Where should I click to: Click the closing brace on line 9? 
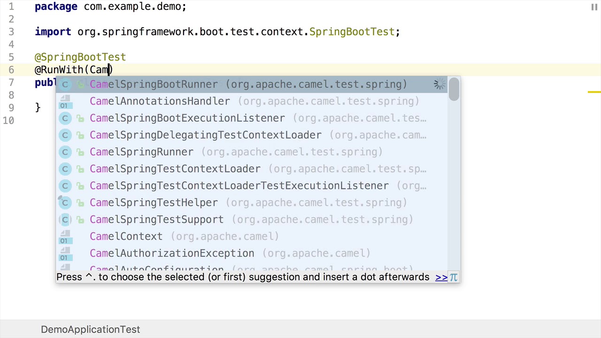point(38,108)
